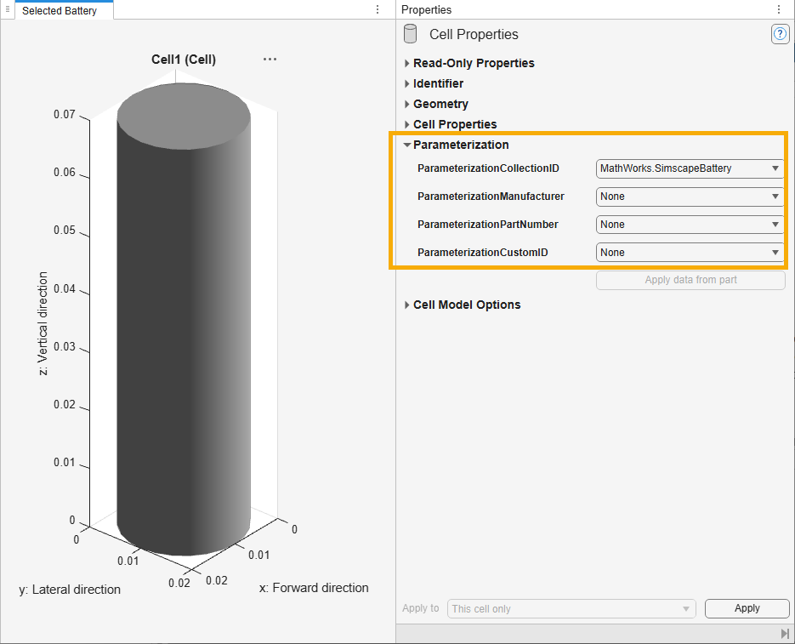Viewport: 795px width, 644px height.
Task: Click the 0.04 tick on vertical axis
Action: pos(65,288)
